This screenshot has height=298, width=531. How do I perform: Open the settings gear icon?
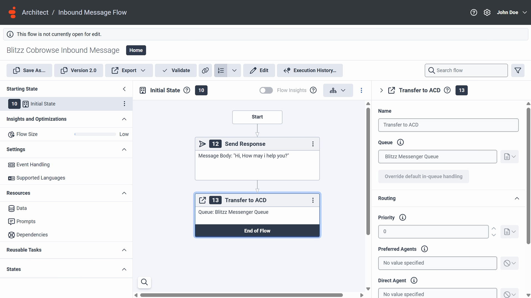(487, 12)
